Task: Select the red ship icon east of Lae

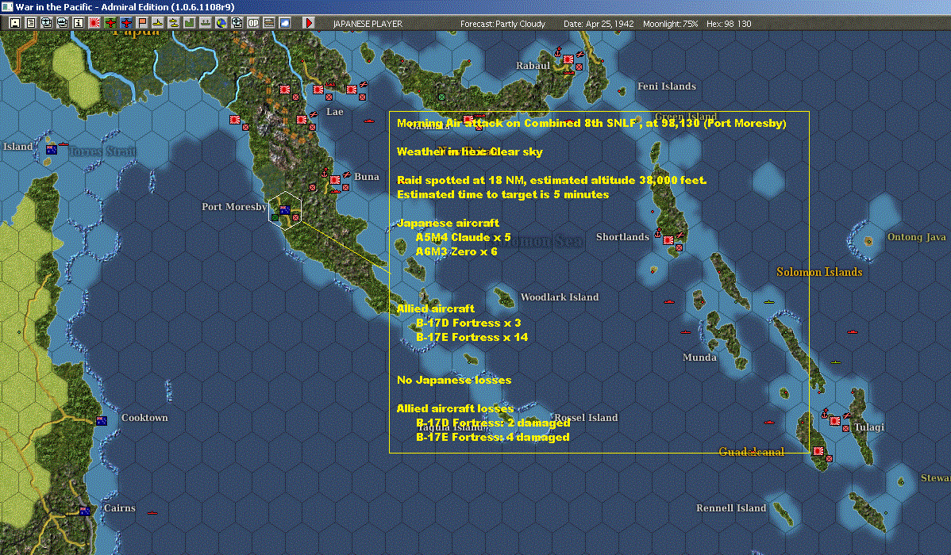Action: coord(369,121)
